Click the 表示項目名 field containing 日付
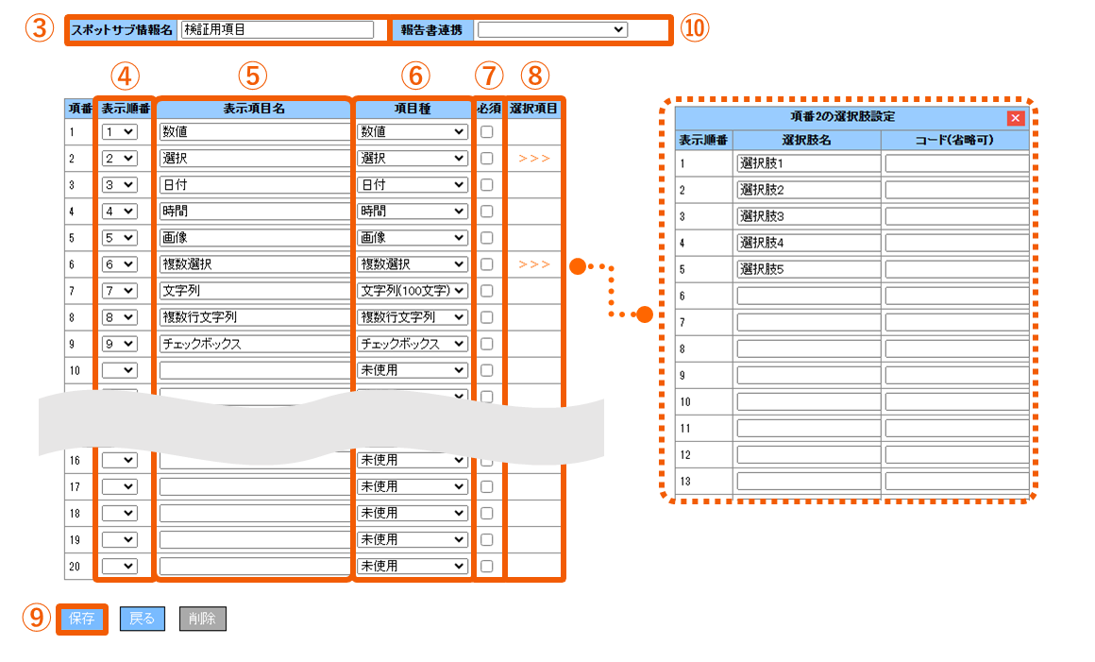This screenshot has height=662, width=1095. click(x=254, y=185)
